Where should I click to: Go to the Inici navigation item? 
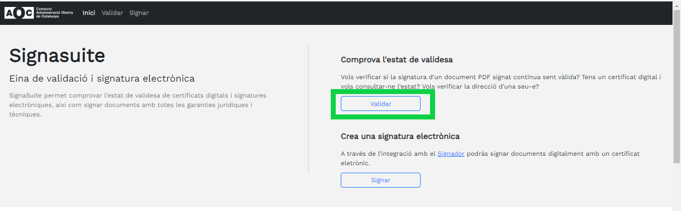click(x=89, y=13)
